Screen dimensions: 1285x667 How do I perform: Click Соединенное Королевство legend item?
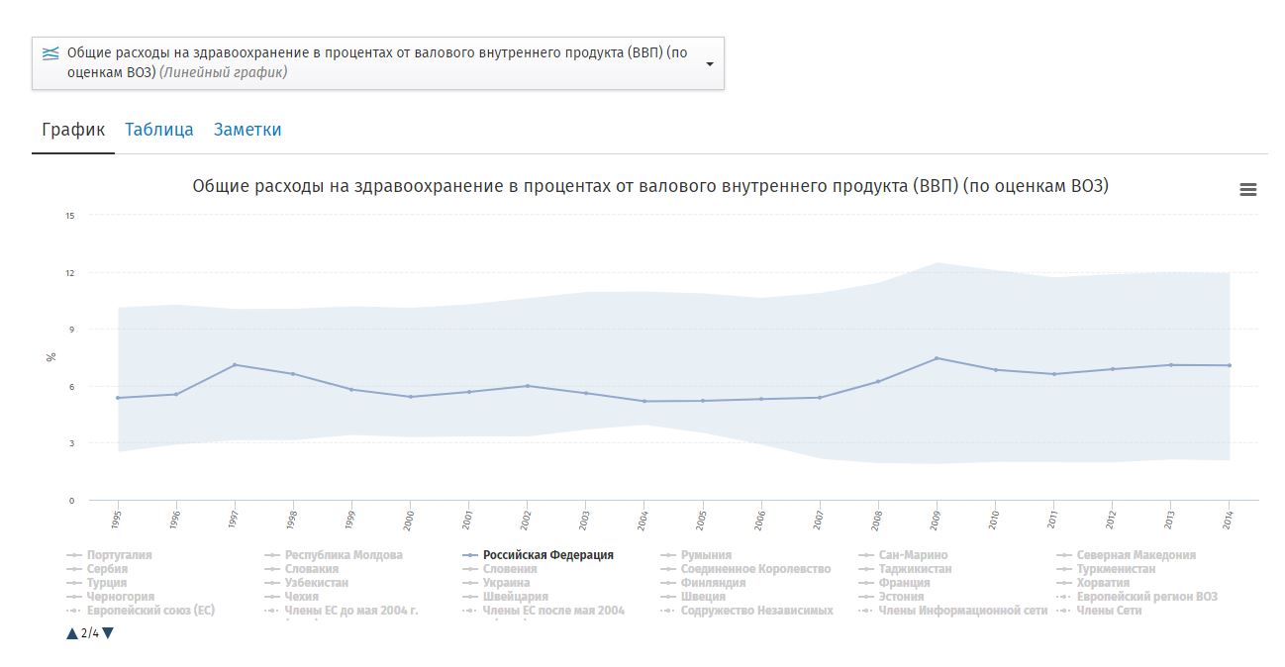[755, 569]
